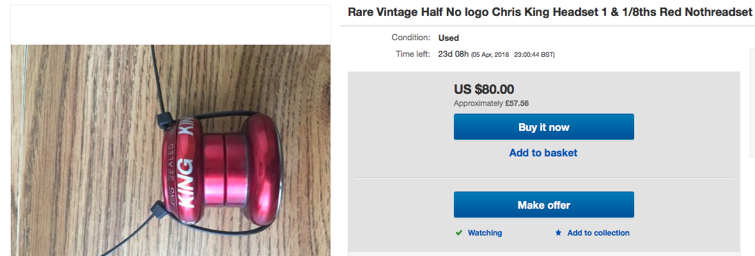Screen dimensions: 755x256
Task: Click the Add to basket link
Action: (x=543, y=153)
